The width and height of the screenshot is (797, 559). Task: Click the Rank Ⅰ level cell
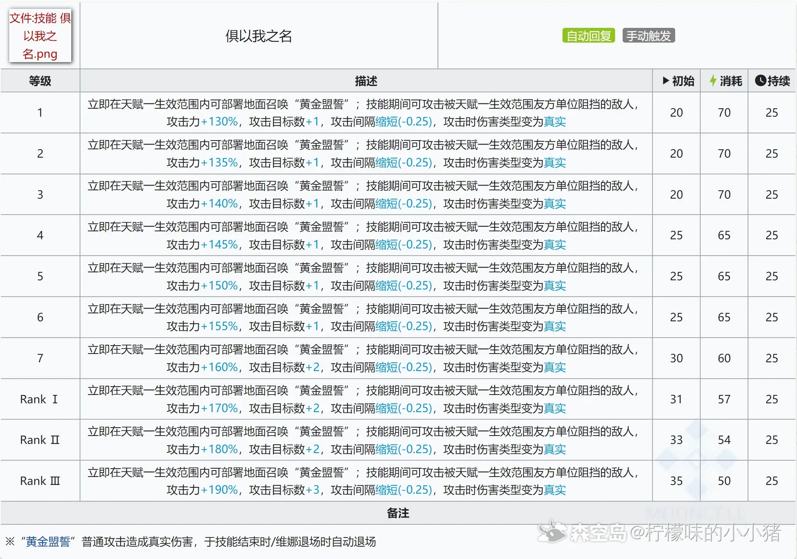pos(39,399)
